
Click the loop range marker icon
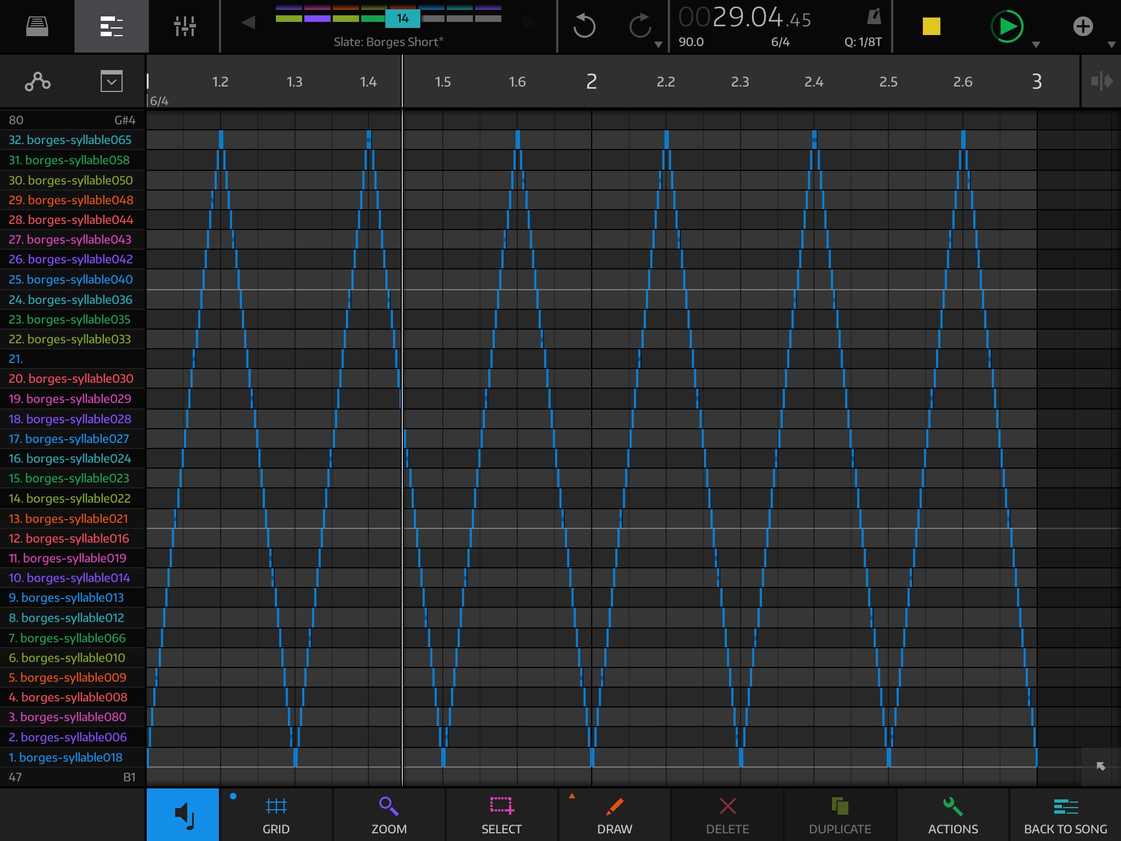(x=1101, y=81)
